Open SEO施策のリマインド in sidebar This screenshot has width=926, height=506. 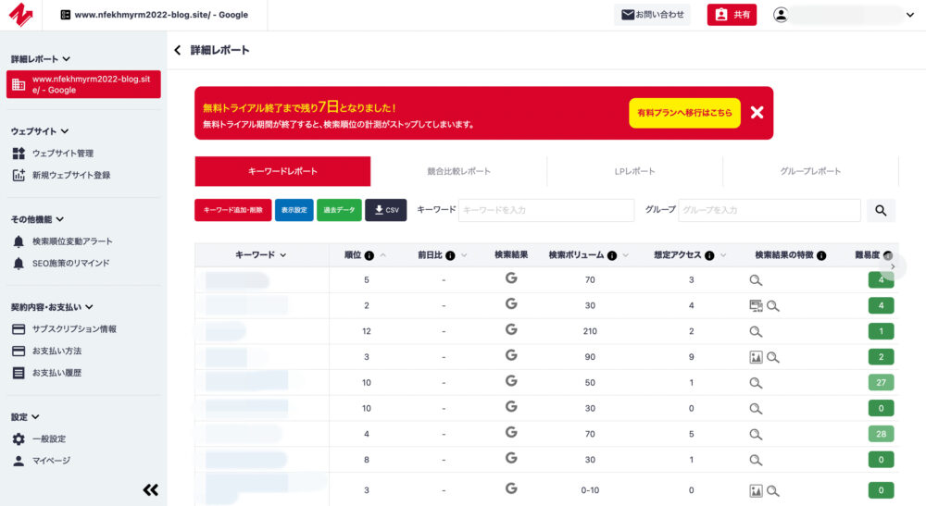tap(70, 263)
